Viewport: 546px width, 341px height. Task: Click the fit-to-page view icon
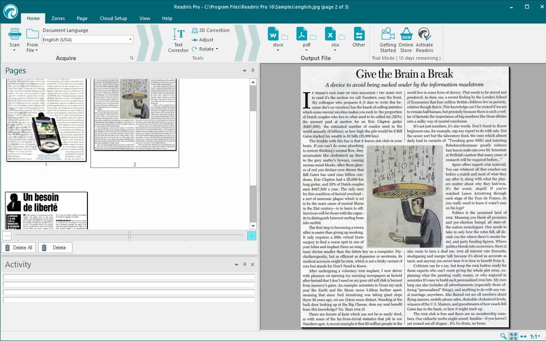point(513,336)
